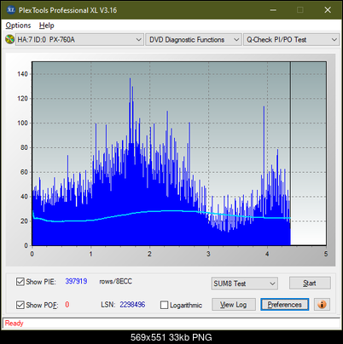
Task: Minimize the PlexTools window
Action: 273,10
